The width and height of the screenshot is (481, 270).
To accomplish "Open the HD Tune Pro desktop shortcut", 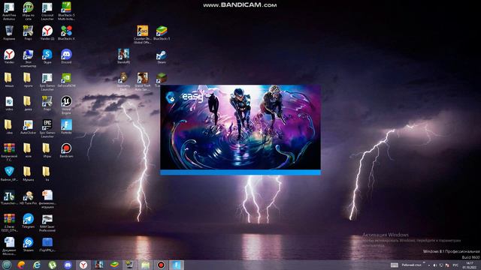I will point(28,197).
